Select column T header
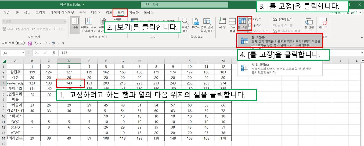364x146 pixels. tap(340, 61)
